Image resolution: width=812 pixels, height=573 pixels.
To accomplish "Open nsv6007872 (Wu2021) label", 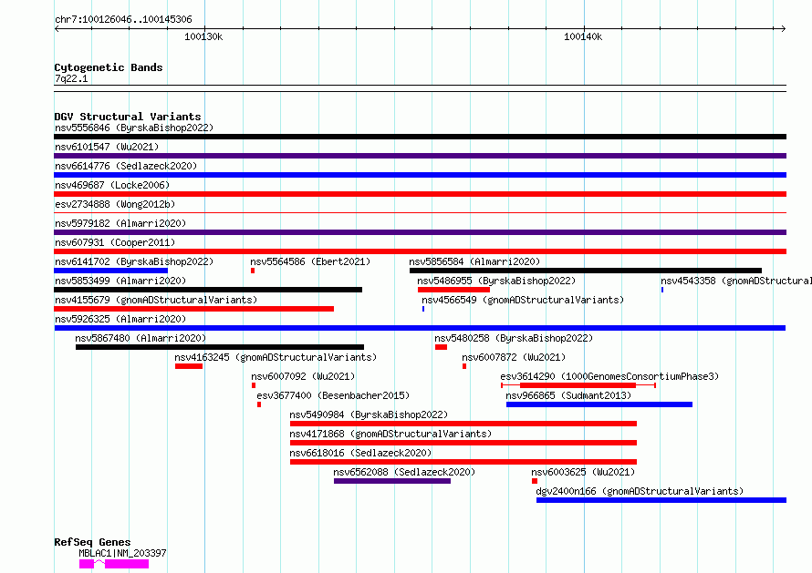I will 514,357.
